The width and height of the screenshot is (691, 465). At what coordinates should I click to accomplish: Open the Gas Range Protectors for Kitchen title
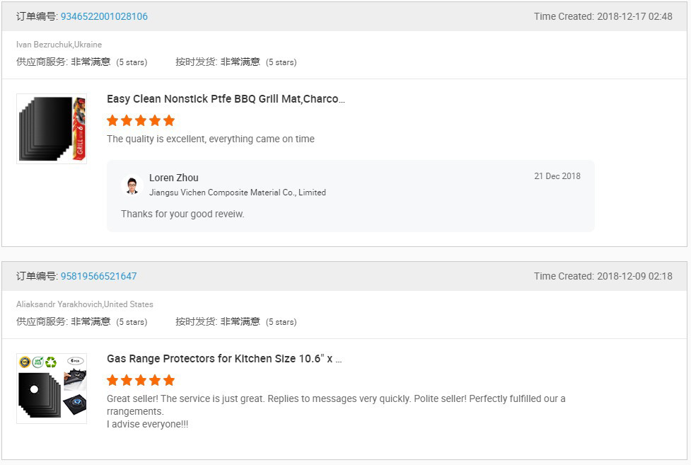coord(224,359)
